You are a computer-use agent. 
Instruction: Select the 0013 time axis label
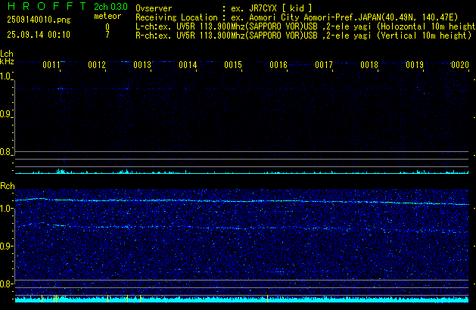coord(142,65)
